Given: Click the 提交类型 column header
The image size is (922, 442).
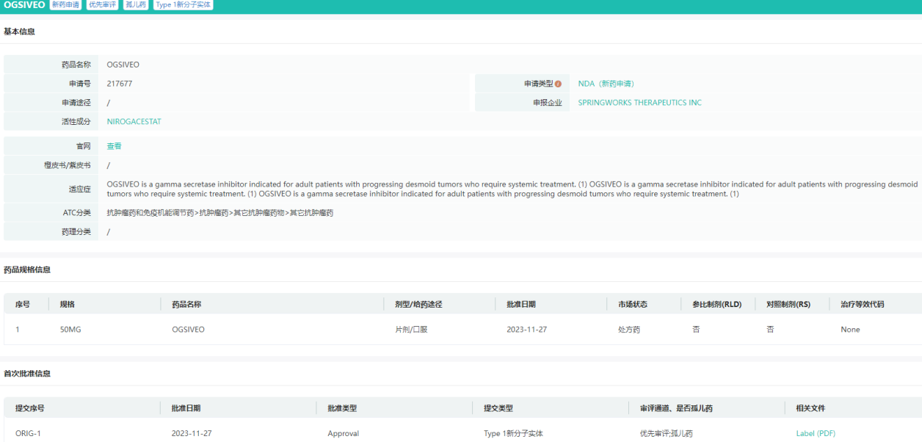Looking at the screenshot, I should [498, 408].
